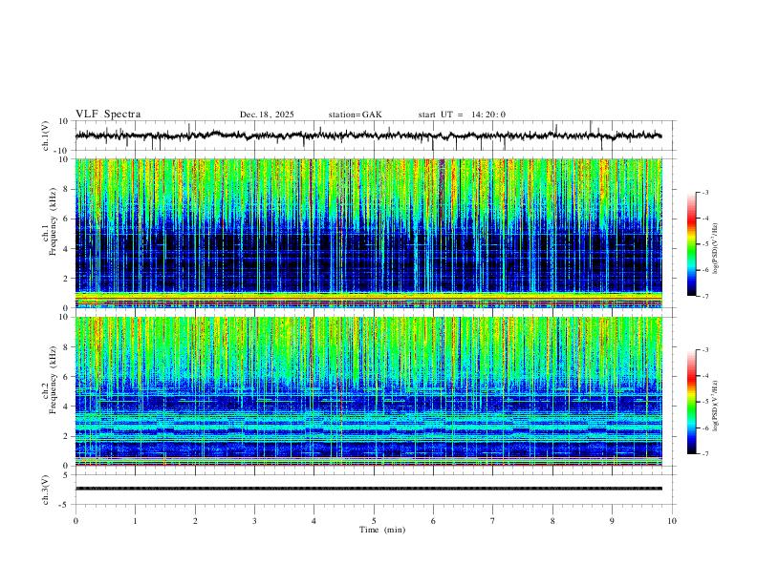Click the "-7" tick on ch.2 colorbar
Viewport: 757px width, 584px height.
704,454
